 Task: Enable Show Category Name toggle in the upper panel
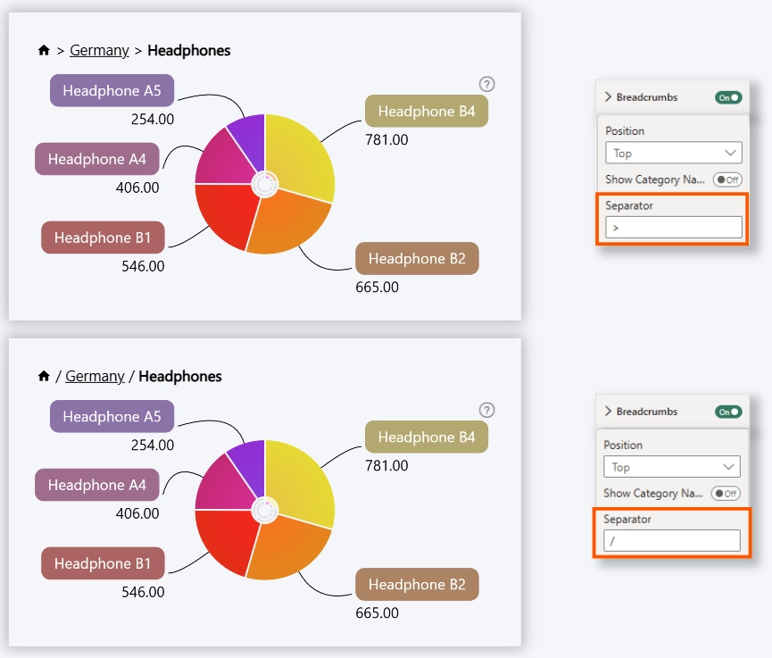[727, 179]
